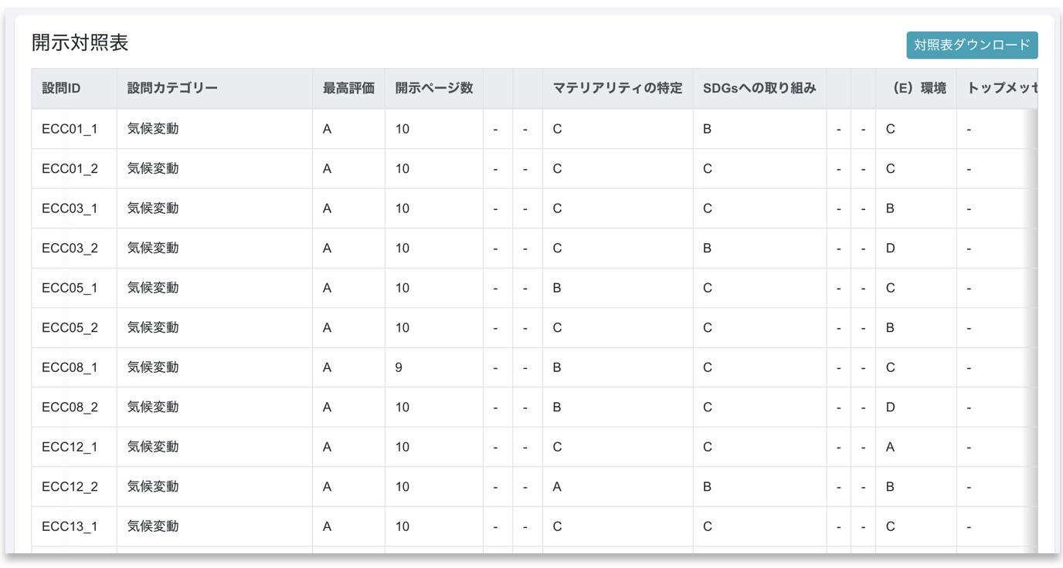The height and width of the screenshot is (568, 1063).
Task: Click the マテリアリティの特定 column header
Action: (x=617, y=88)
